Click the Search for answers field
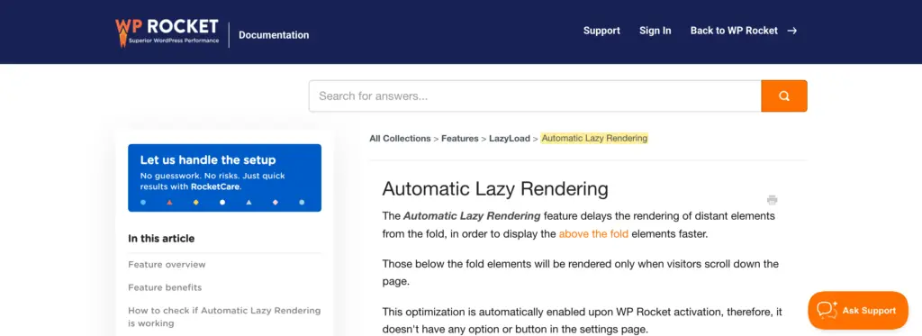This screenshot has height=336, width=922. point(535,95)
